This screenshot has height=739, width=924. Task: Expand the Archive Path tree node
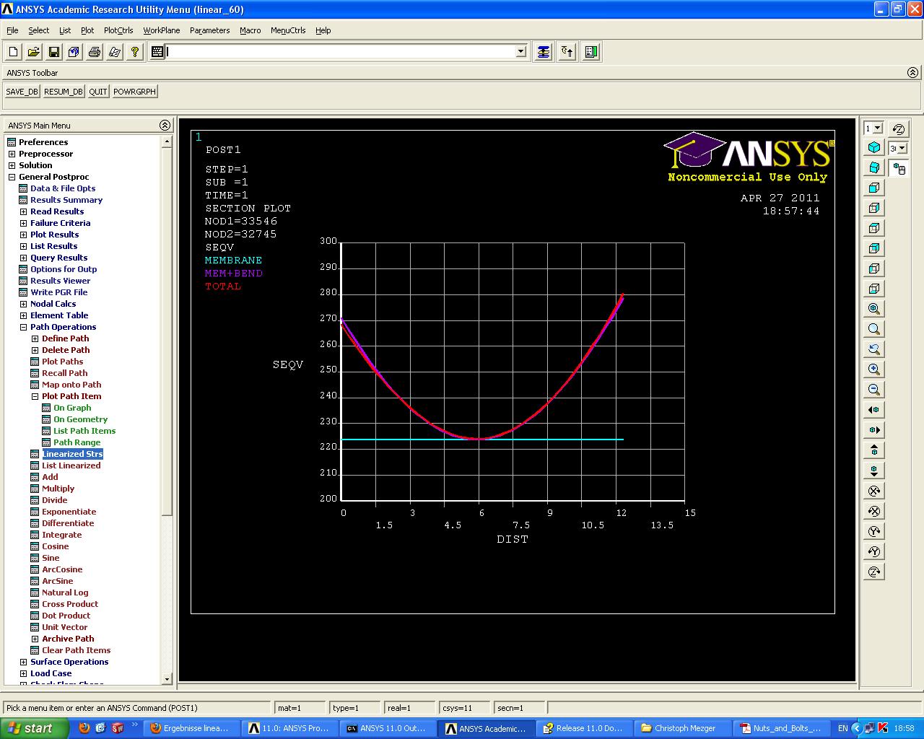[x=35, y=639]
